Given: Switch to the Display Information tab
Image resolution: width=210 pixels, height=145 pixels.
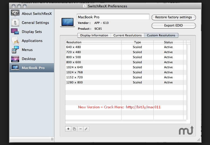Looking at the screenshot, I should (94, 35).
